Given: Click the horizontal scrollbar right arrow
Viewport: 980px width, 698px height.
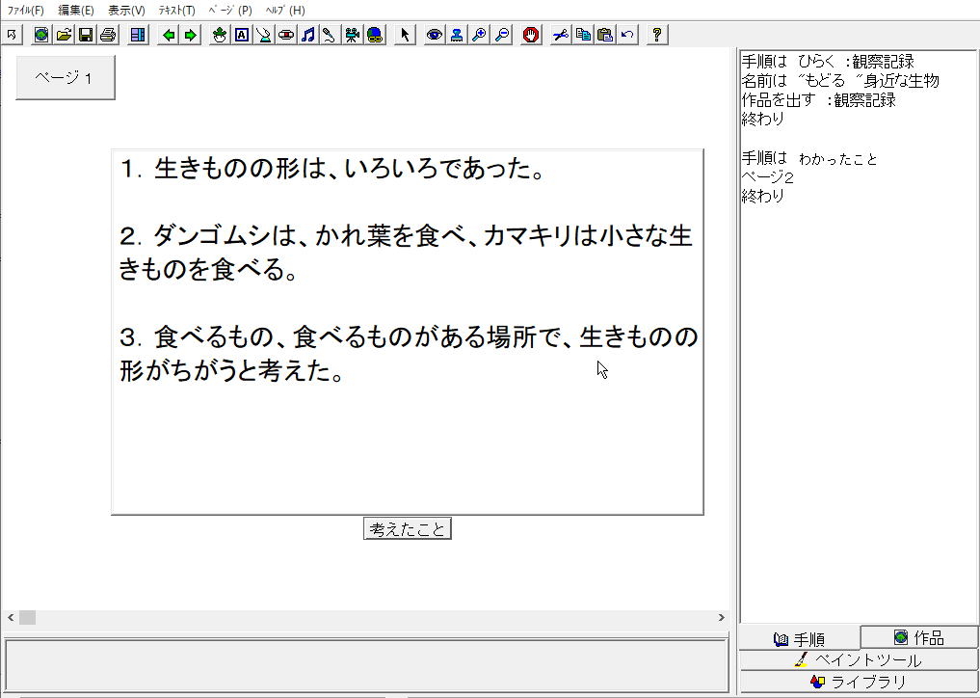Looking at the screenshot, I should (x=722, y=617).
